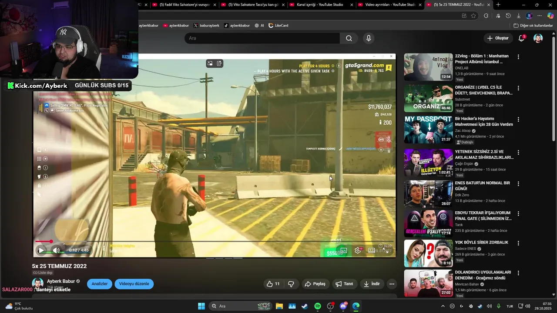Start voice search with the microphone
The height and width of the screenshot is (313, 557).
click(x=369, y=38)
